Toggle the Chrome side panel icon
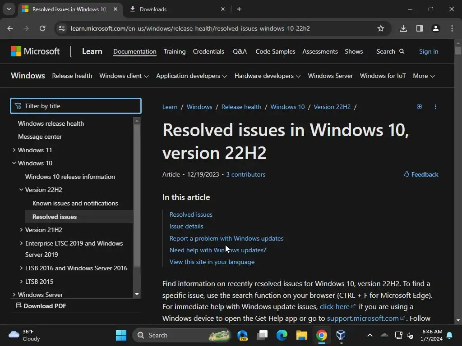 420,28
